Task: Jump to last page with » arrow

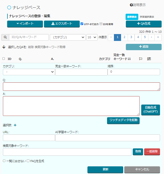Action: pyautogui.click(x=158, y=37)
